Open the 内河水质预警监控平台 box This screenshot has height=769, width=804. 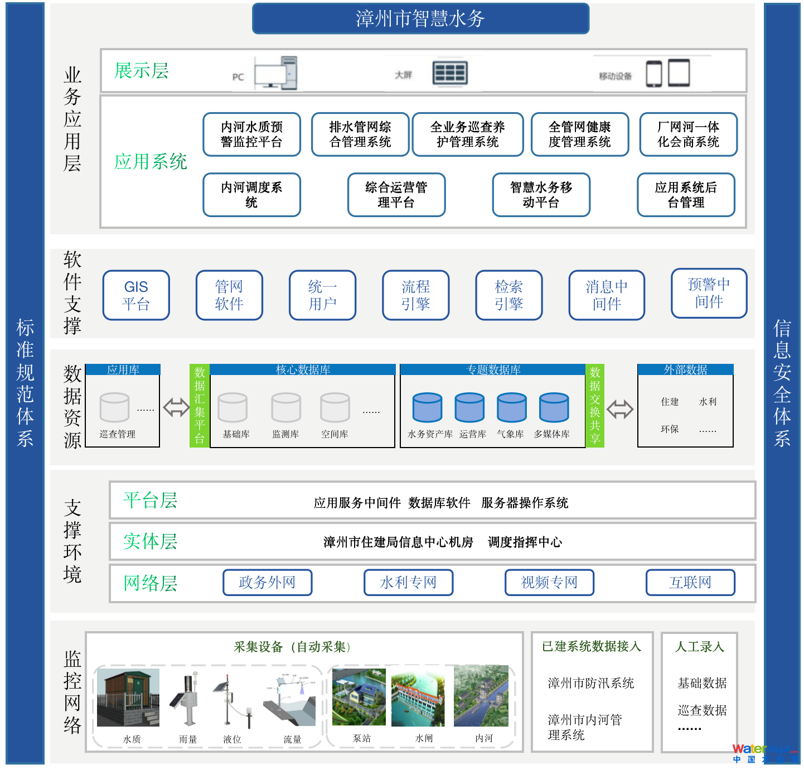(x=251, y=134)
